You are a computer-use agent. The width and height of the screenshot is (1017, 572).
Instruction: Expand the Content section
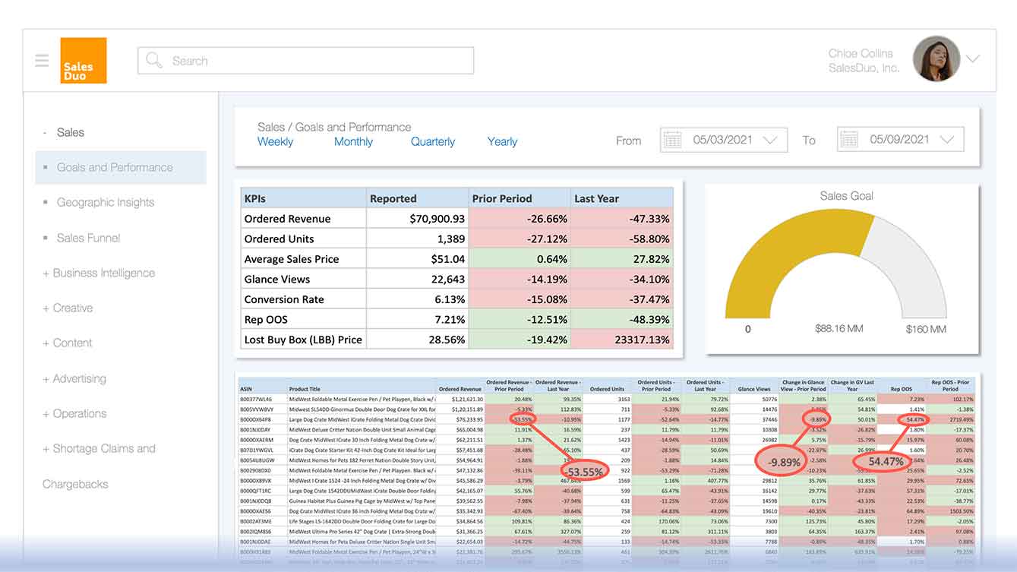pos(68,343)
